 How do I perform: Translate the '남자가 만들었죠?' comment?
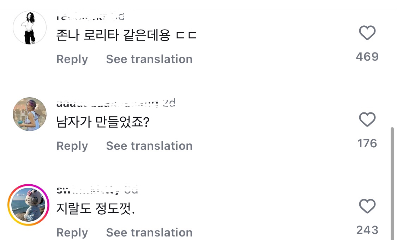(149, 146)
